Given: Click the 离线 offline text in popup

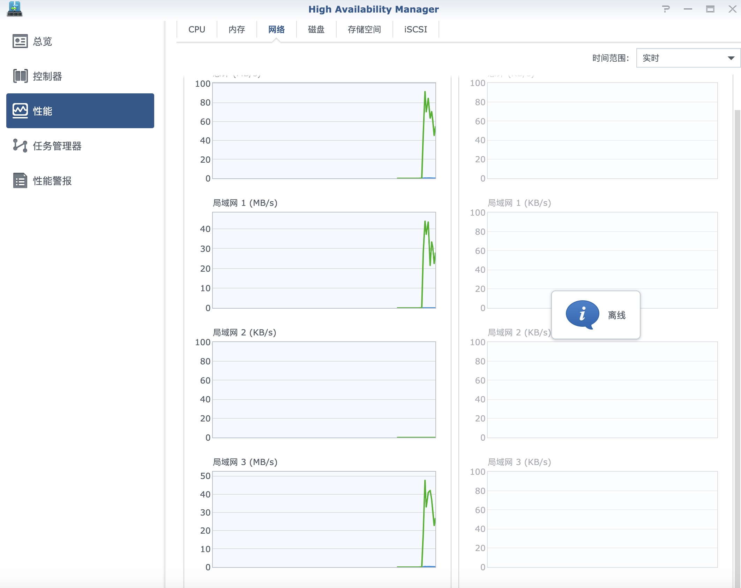Looking at the screenshot, I should [617, 315].
